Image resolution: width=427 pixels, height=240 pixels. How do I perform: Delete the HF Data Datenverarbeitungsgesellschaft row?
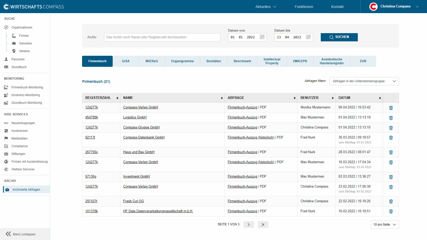click(391, 211)
